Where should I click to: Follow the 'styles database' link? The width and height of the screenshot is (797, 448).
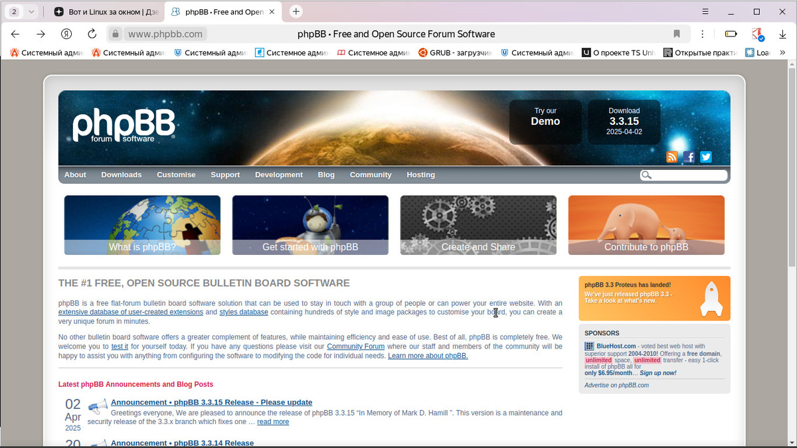(x=244, y=312)
